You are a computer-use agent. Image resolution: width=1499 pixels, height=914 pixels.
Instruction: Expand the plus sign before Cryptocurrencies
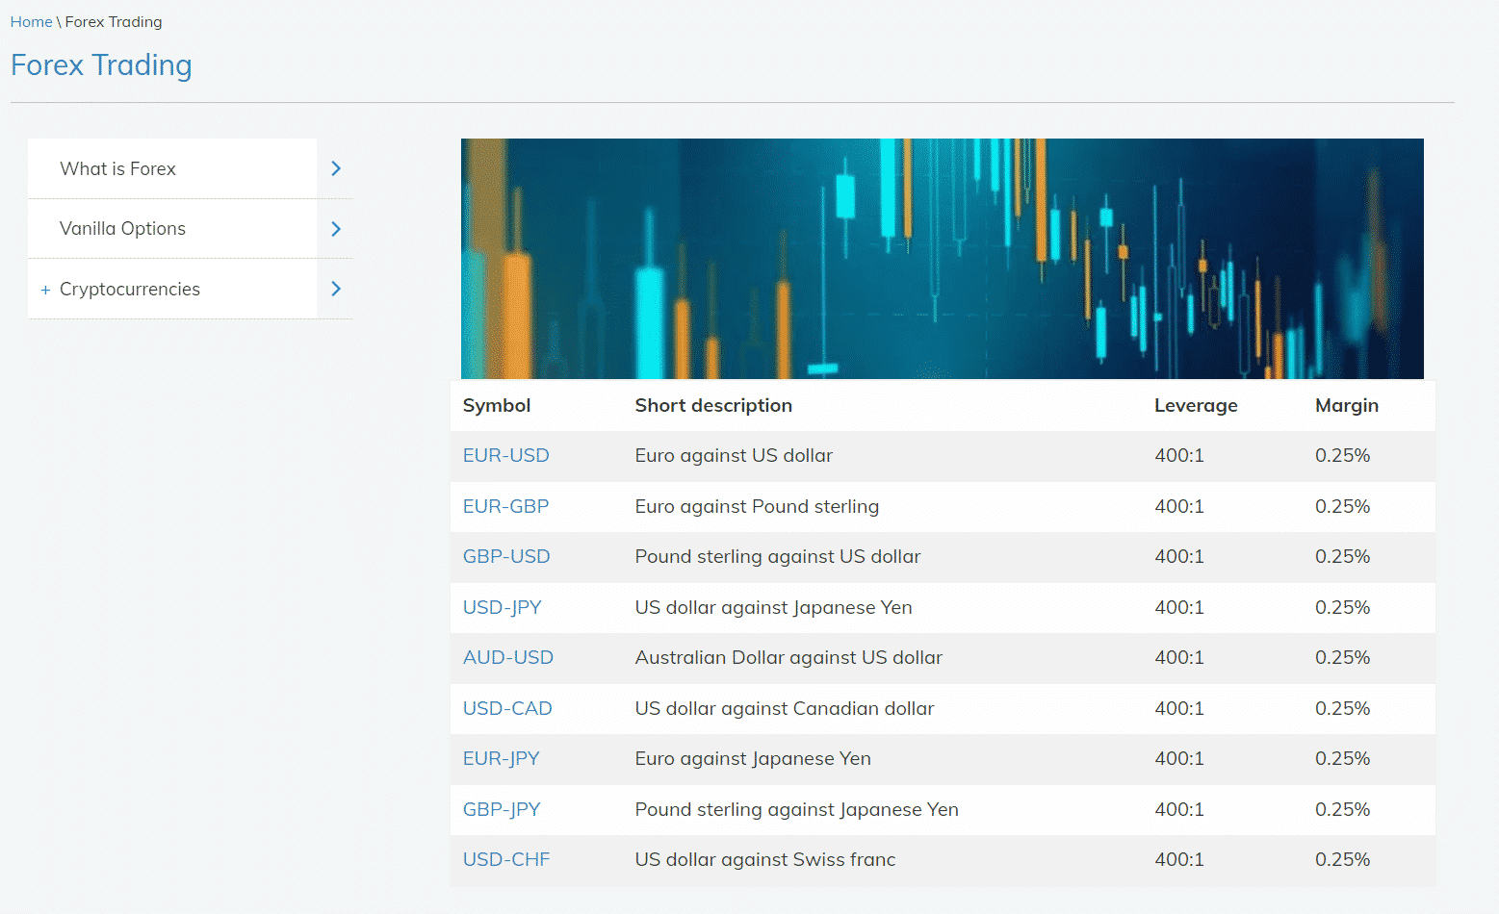(45, 290)
